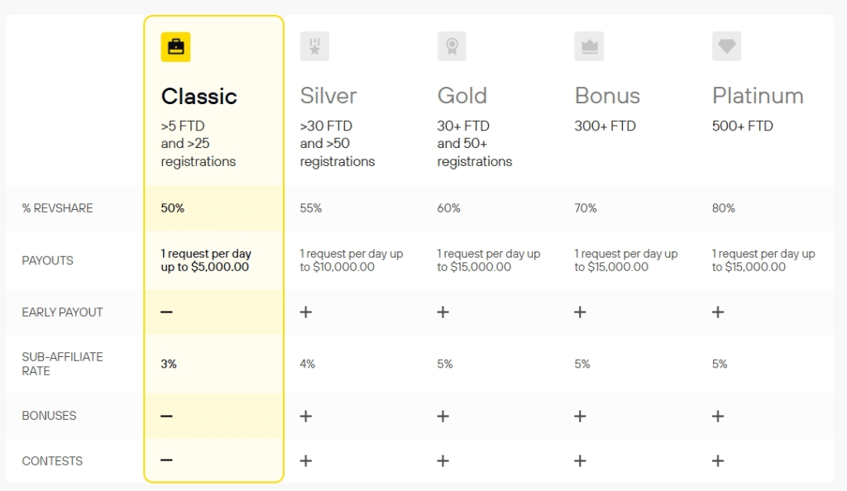Click the Silver tier medal icon

click(x=314, y=46)
